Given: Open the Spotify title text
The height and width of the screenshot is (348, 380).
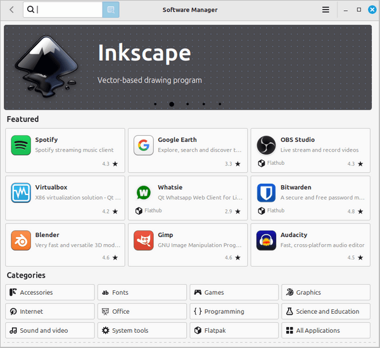Looking at the screenshot, I should point(46,139).
